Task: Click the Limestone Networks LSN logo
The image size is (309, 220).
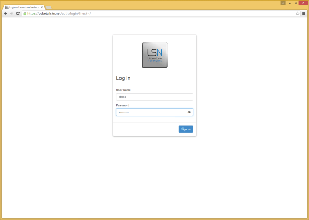Action: (x=154, y=55)
